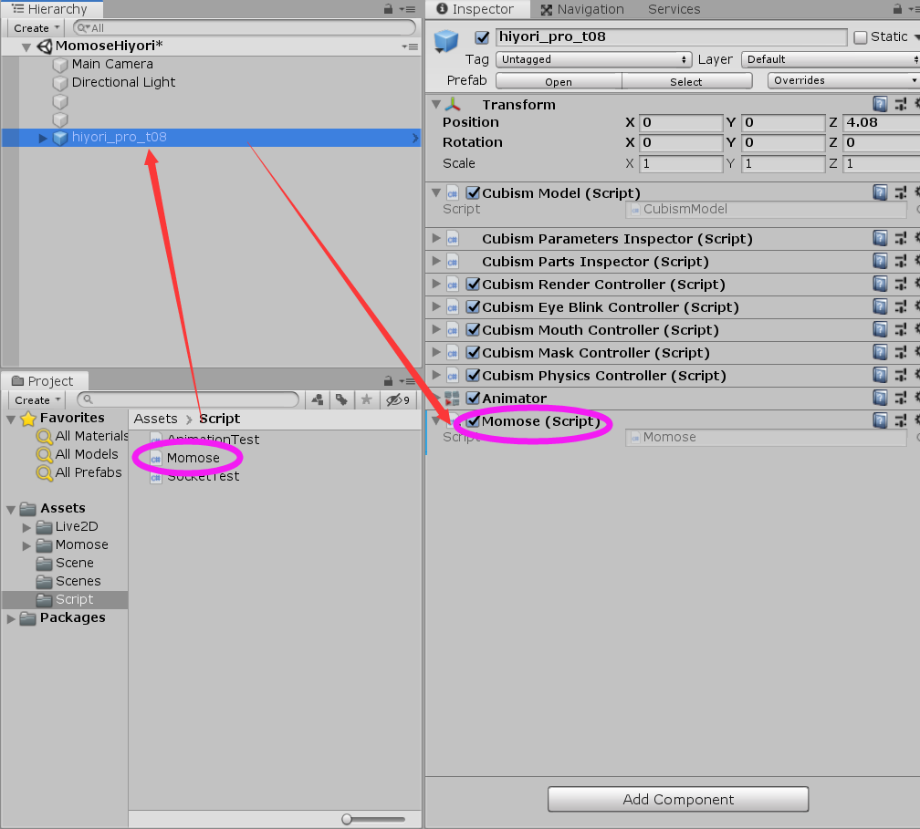920x829 pixels.
Task: Click the favorites star icon in Project toolbar
Action: click(x=366, y=399)
